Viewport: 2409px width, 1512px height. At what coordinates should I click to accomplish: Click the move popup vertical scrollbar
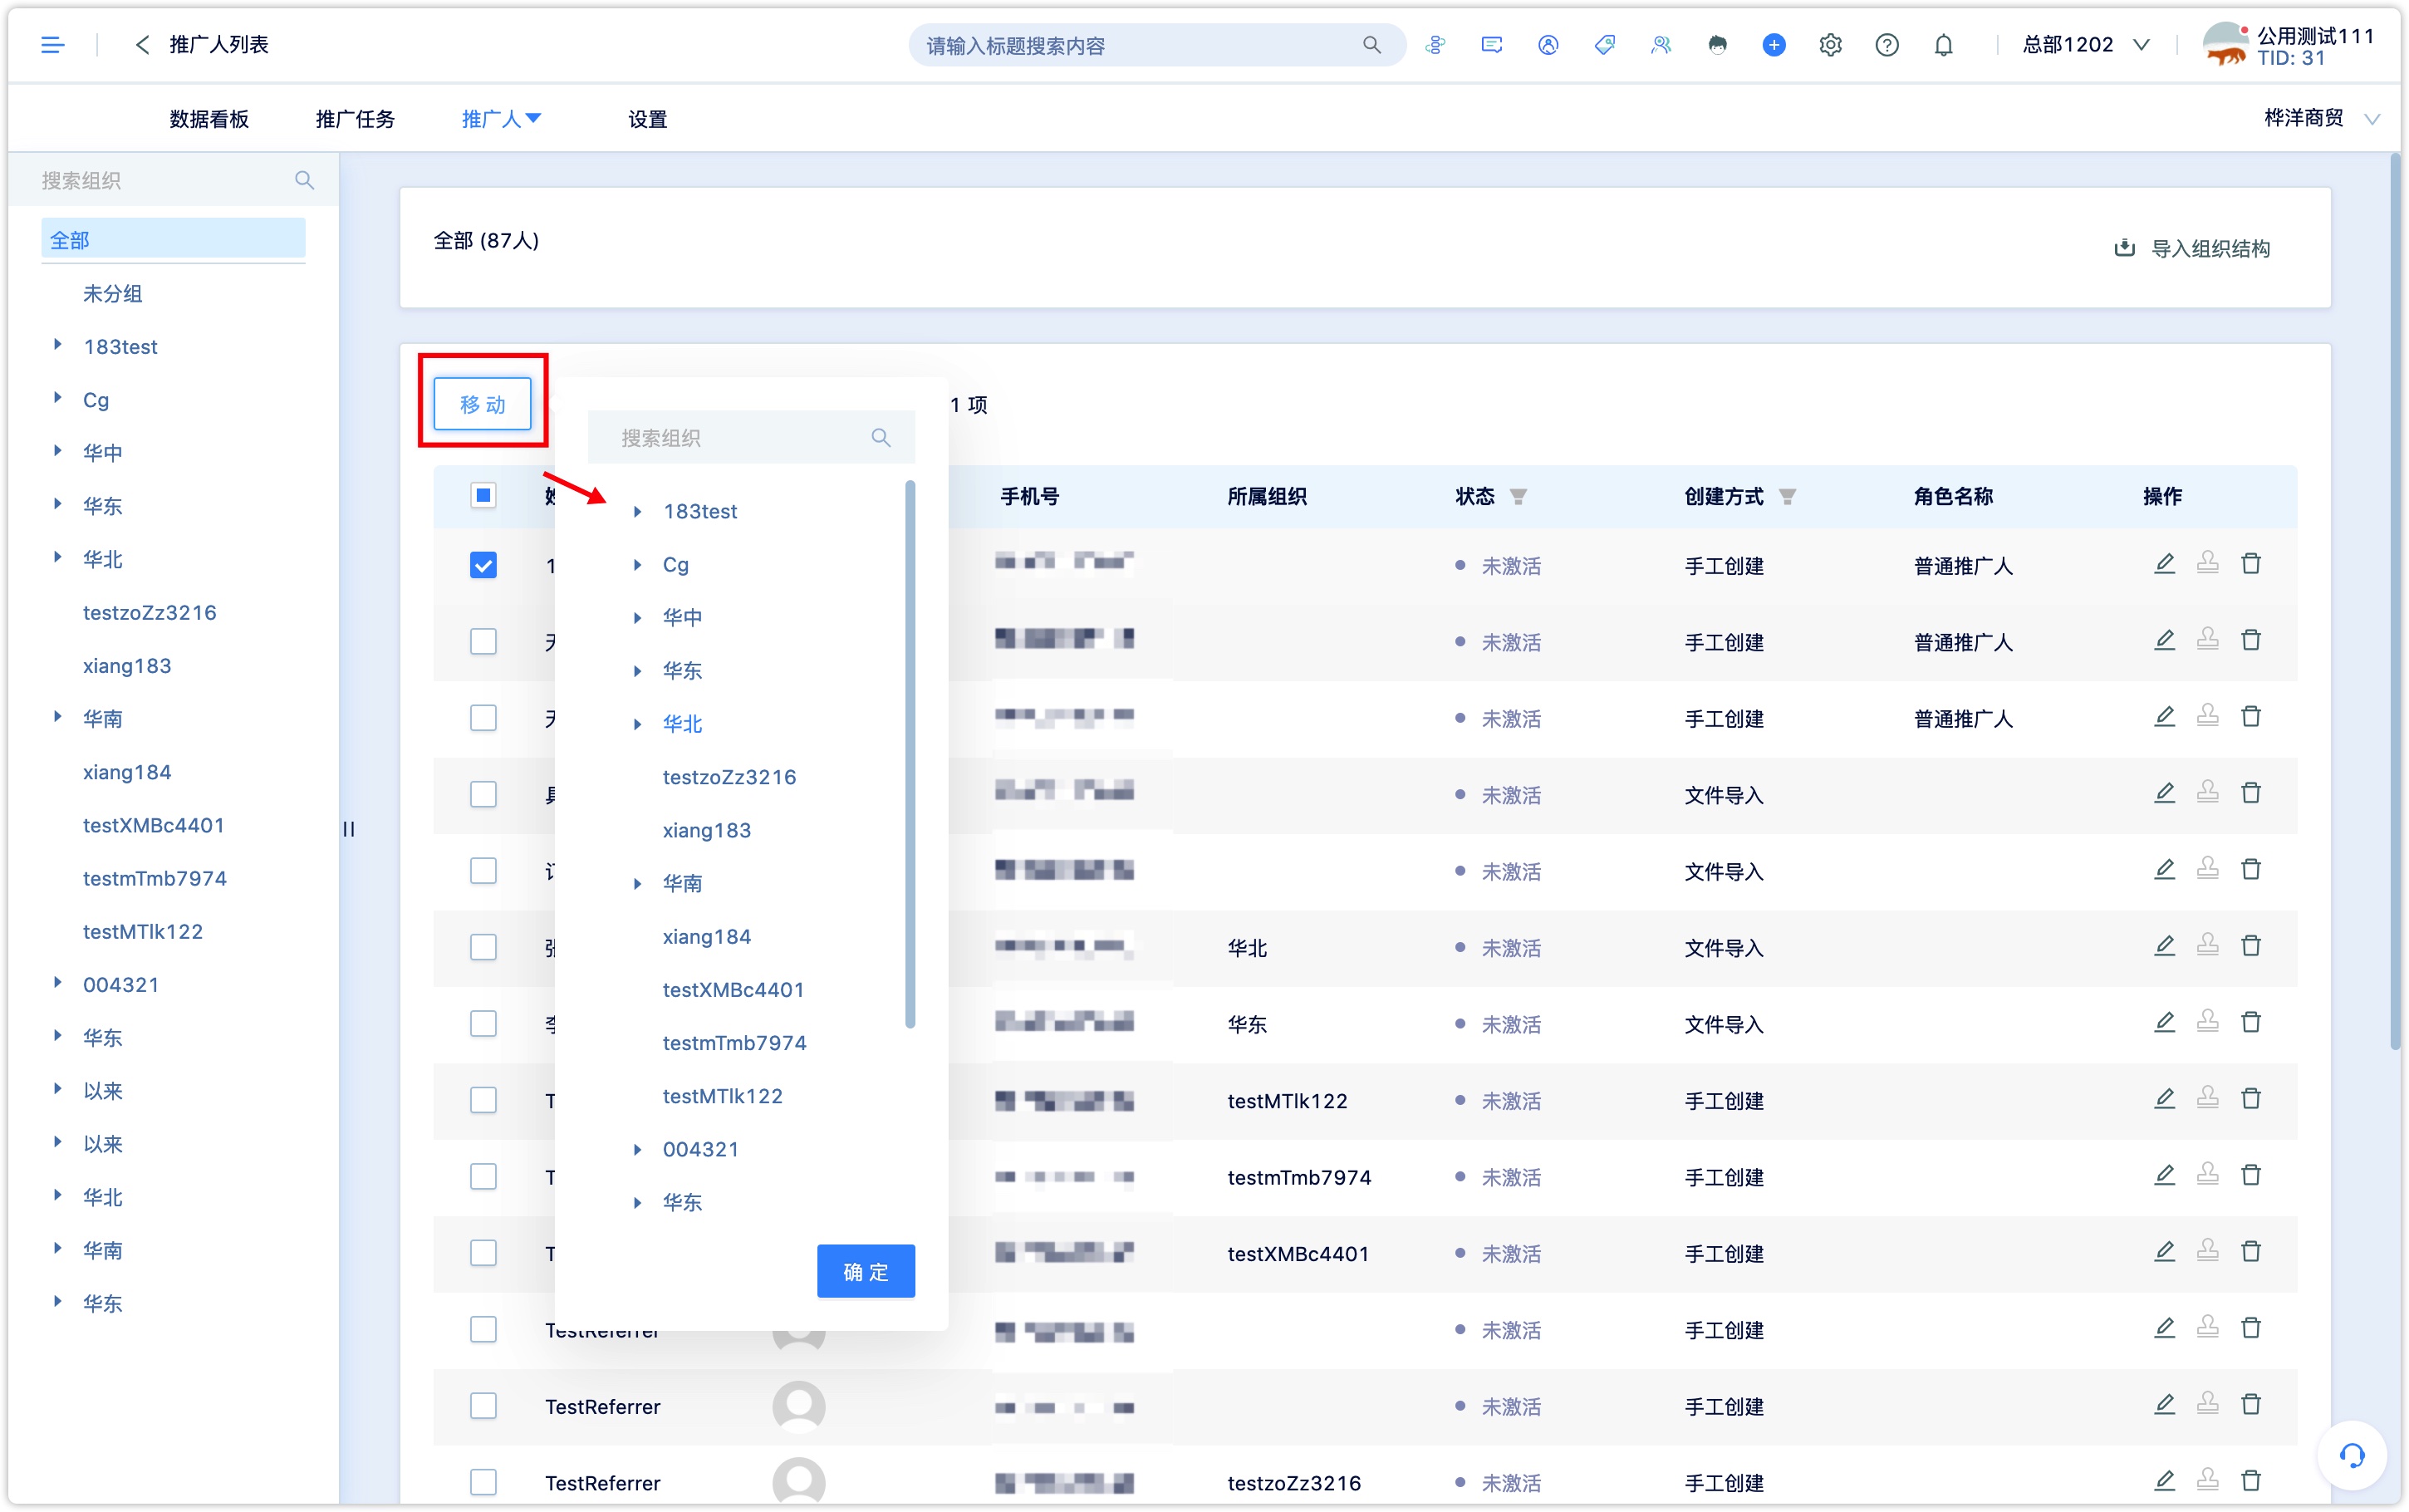pos(910,755)
